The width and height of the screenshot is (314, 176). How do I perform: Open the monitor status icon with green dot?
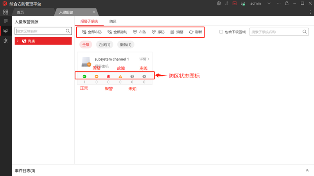point(243,4)
